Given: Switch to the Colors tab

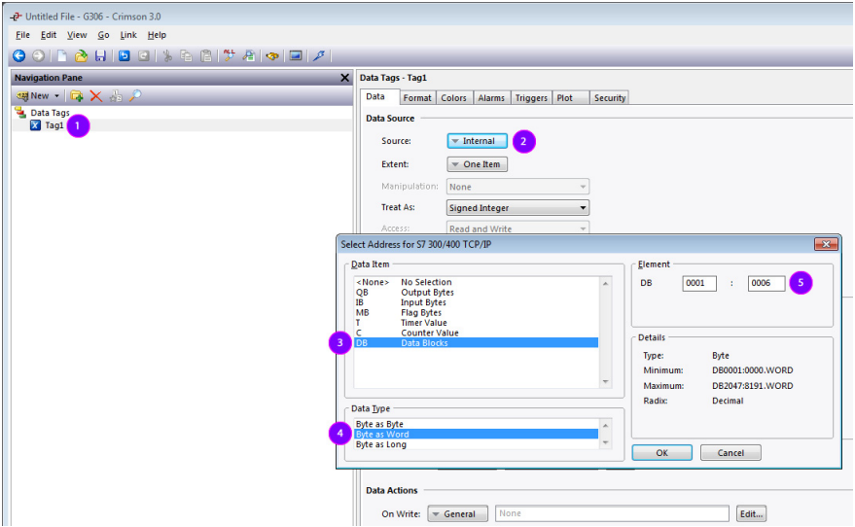Looking at the screenshot, I should 453,98.
